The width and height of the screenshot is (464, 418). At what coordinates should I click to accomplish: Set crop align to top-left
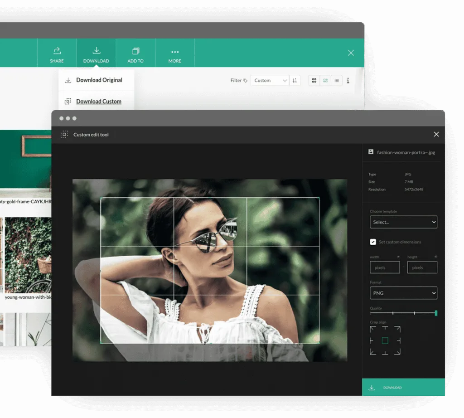tap(373, 329)
